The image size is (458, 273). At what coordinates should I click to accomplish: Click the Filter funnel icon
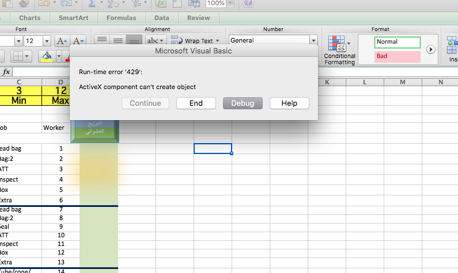(x=136, y=3)
